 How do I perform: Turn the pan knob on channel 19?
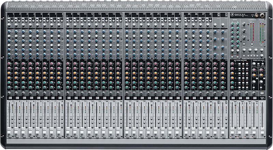point(141,93)
